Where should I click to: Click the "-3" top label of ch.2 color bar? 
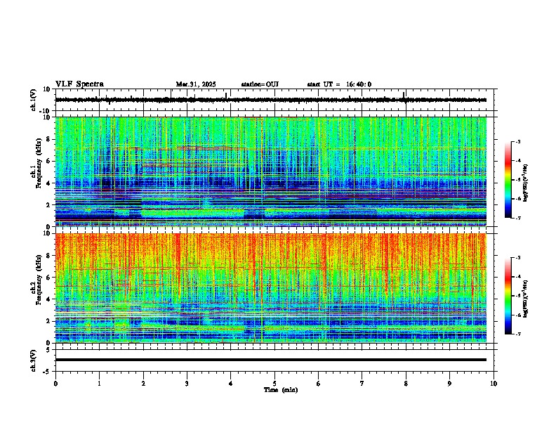[x=517, y=258]
